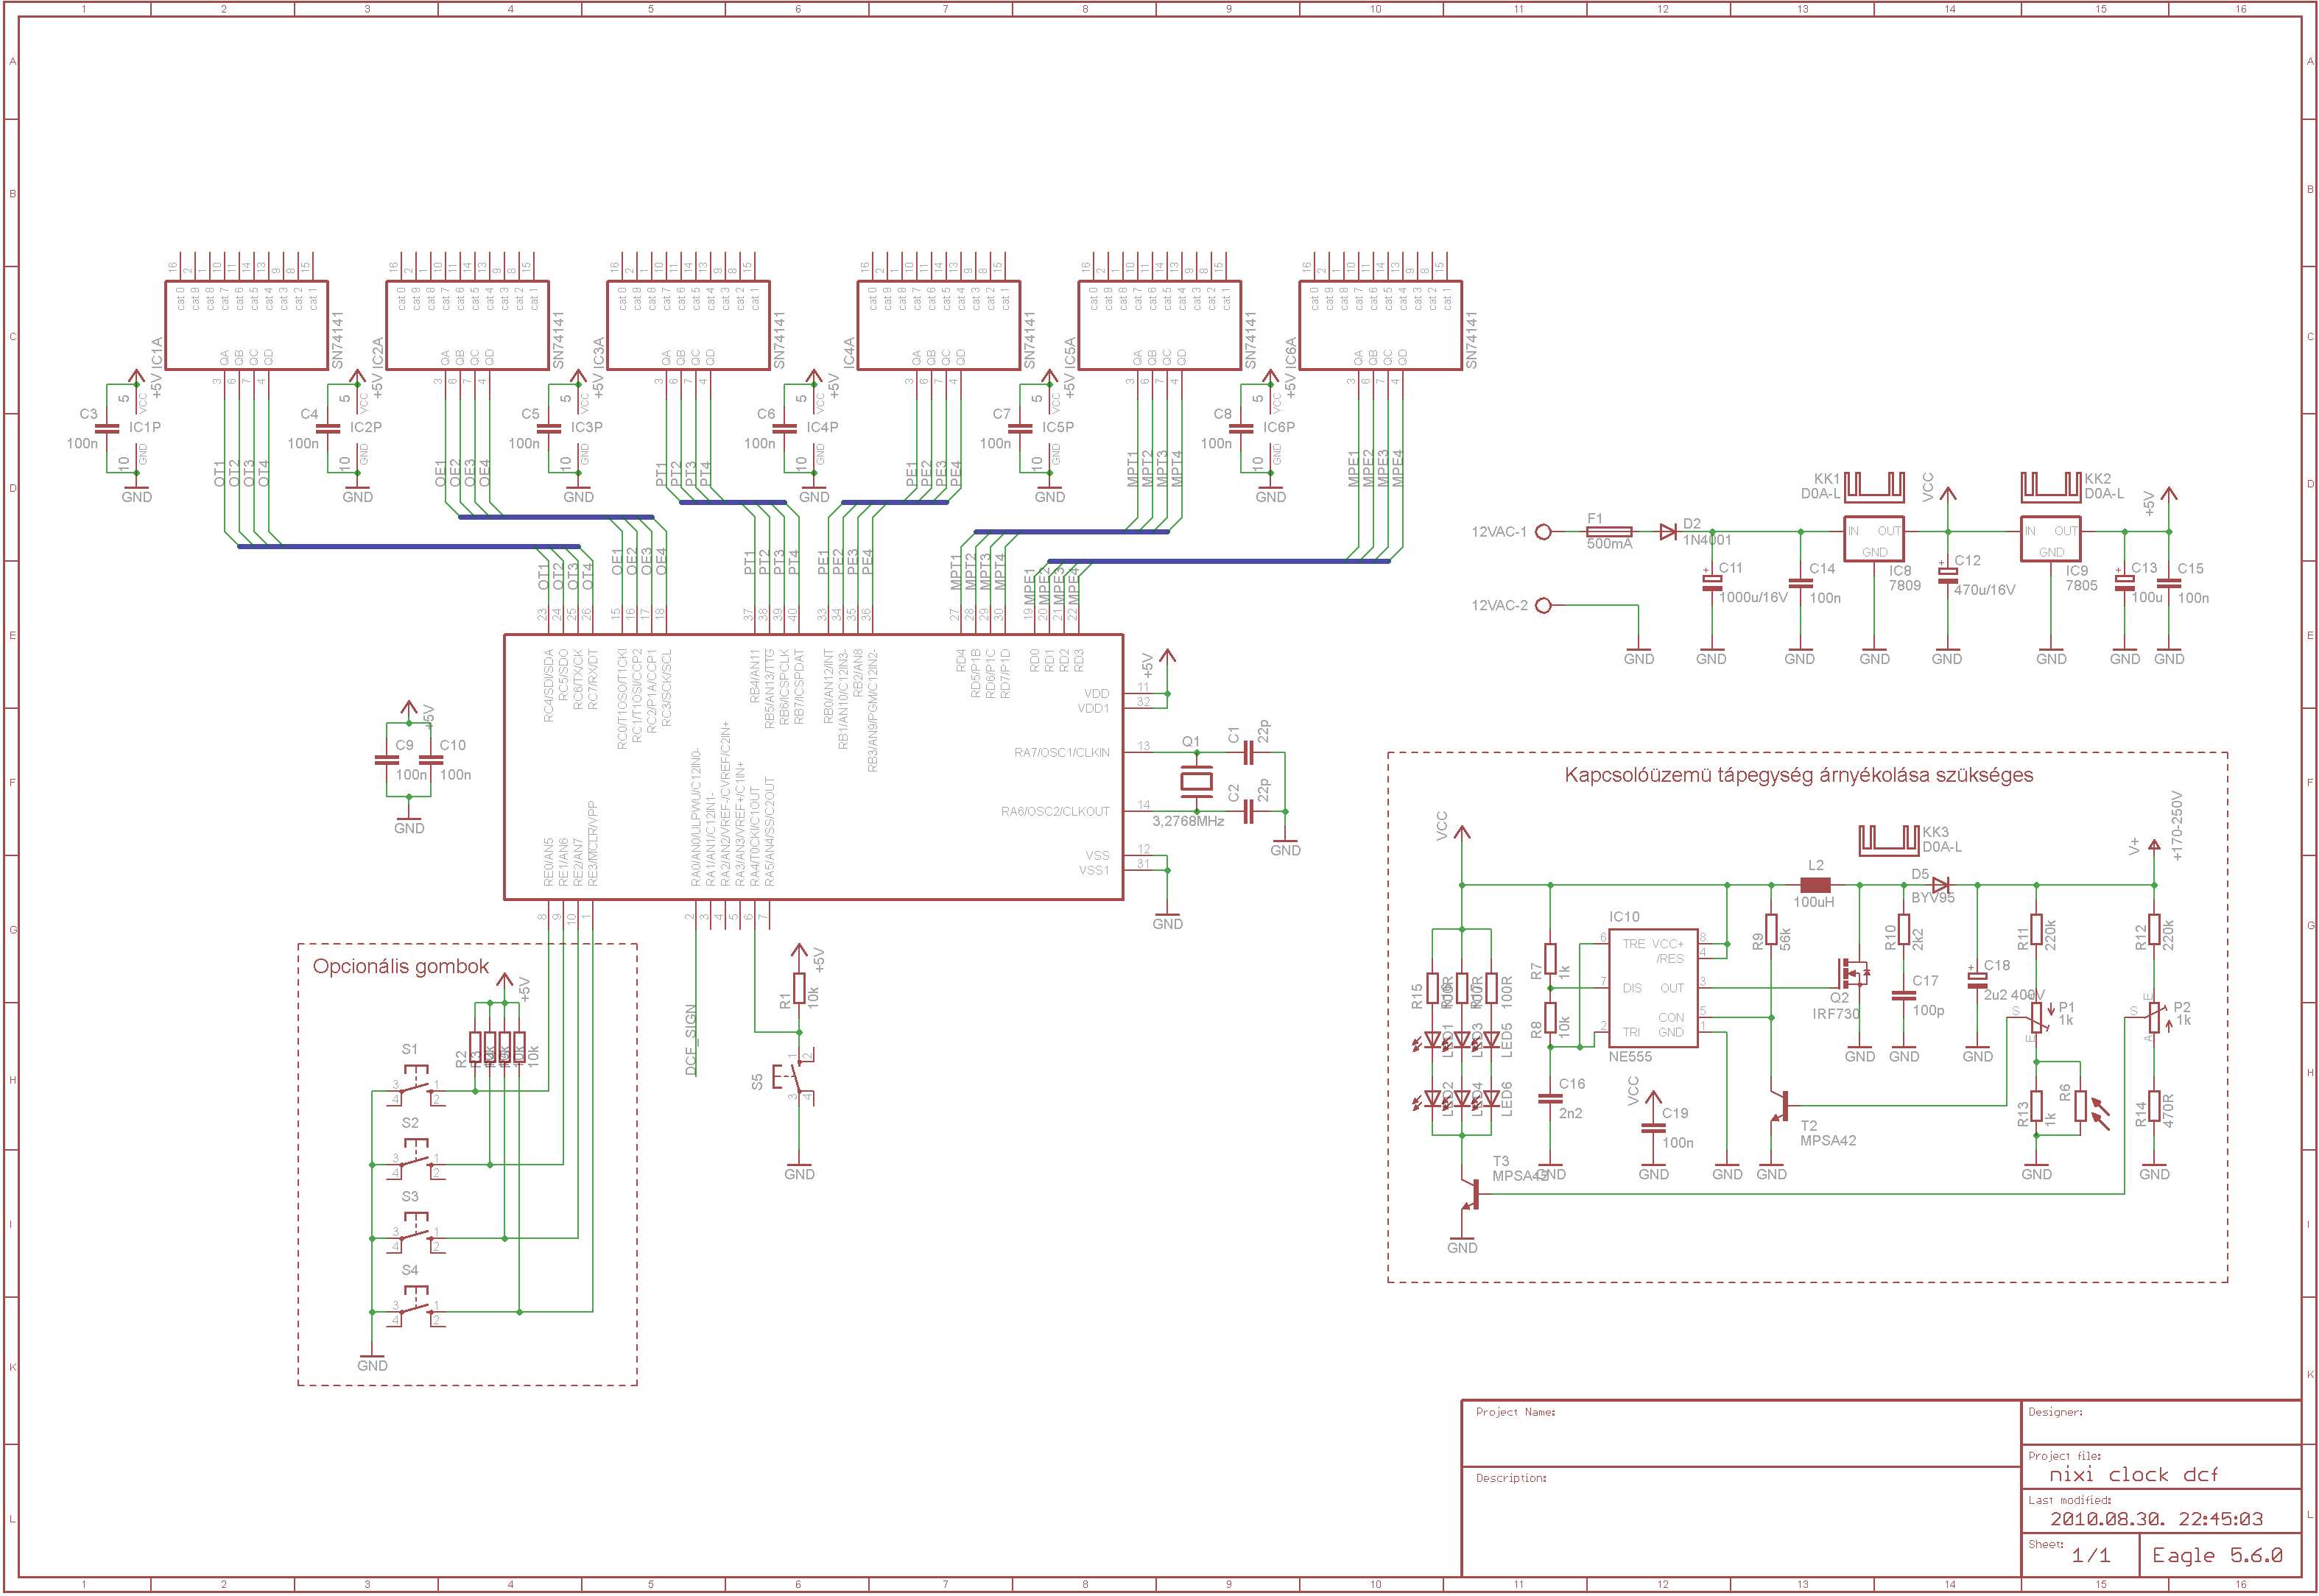Screen dimensions: 2319x1596
Task: Click the D5 BYV95 diode symbol
Action: (1940, 885)
